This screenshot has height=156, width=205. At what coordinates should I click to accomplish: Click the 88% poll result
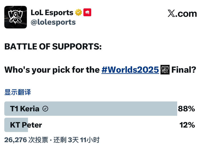point(186,109)
